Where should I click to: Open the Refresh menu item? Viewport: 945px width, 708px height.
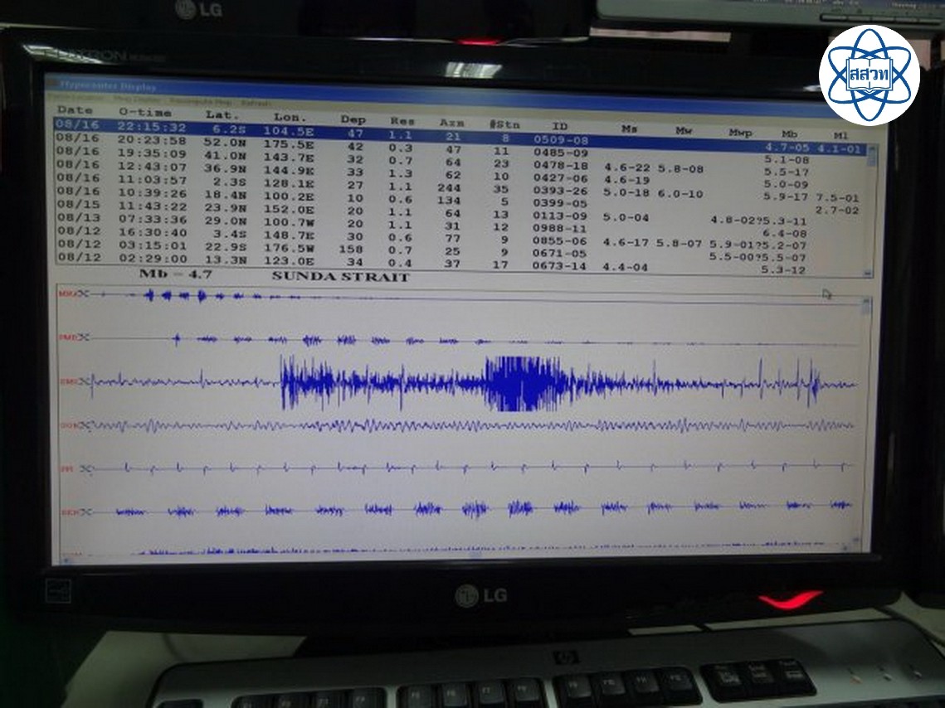(x=255, y=103)
